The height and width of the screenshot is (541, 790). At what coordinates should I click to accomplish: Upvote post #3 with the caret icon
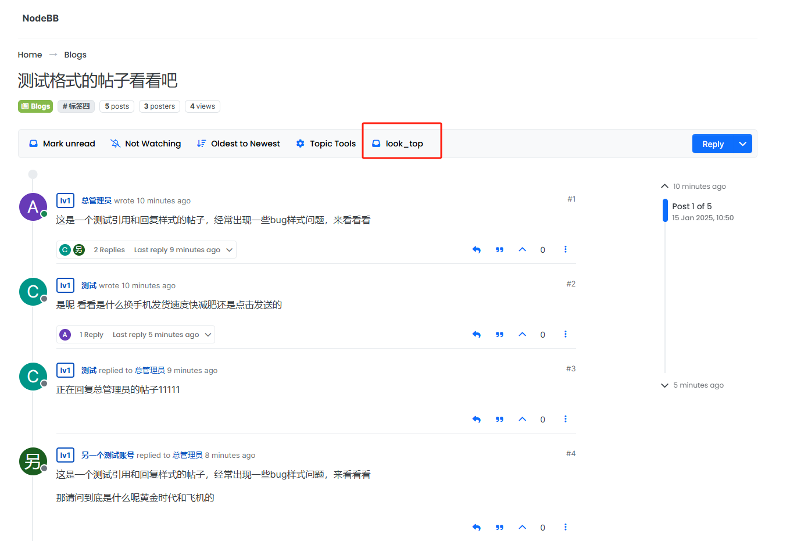pos(522,419)
